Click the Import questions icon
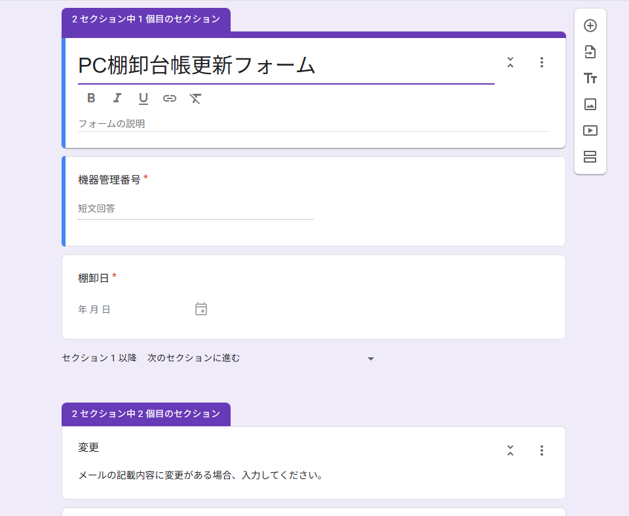This screenshot has width=629, height=516. 590,52
